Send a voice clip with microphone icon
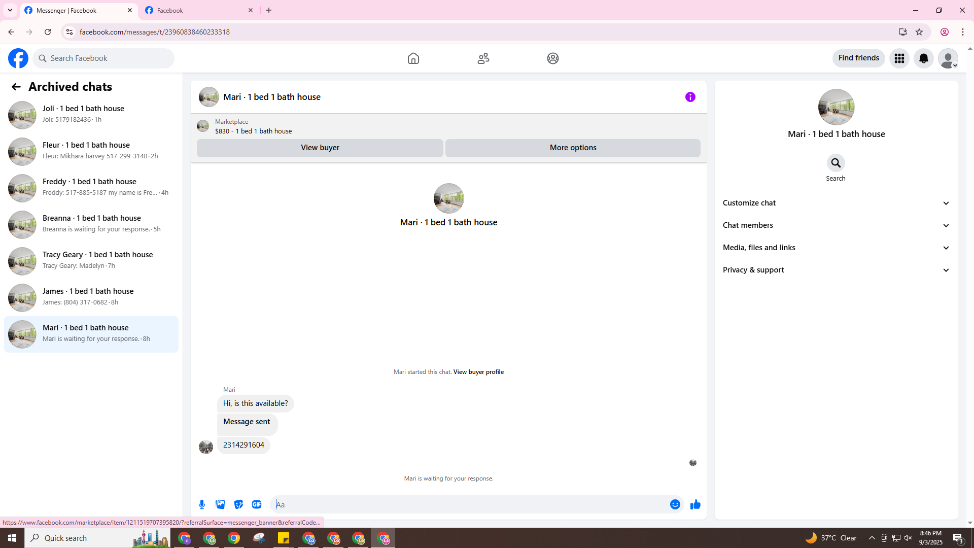Image resolution: width=974 pixels, height=548 pixels. [x=202, y=504]
